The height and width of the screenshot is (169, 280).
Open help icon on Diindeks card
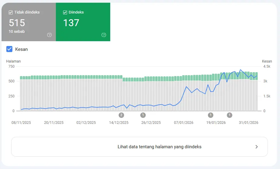[x=104, y=35]
